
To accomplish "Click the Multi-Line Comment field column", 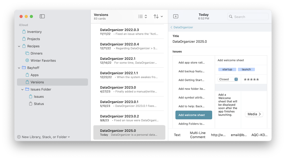I will [x=198, y=135].
